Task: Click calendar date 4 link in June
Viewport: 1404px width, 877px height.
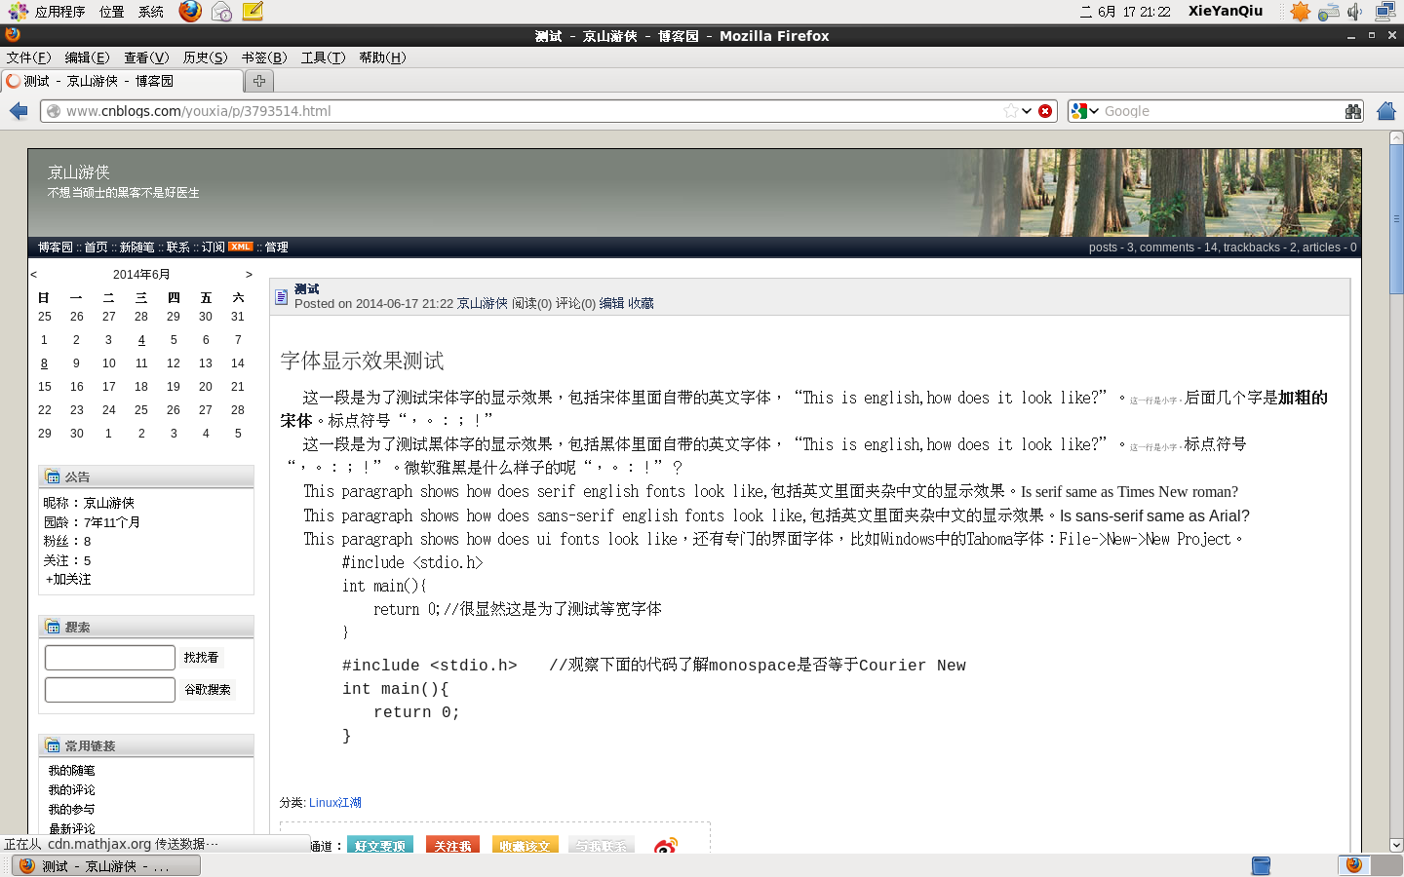Action: pyautogui.click(x=141, y=340)
